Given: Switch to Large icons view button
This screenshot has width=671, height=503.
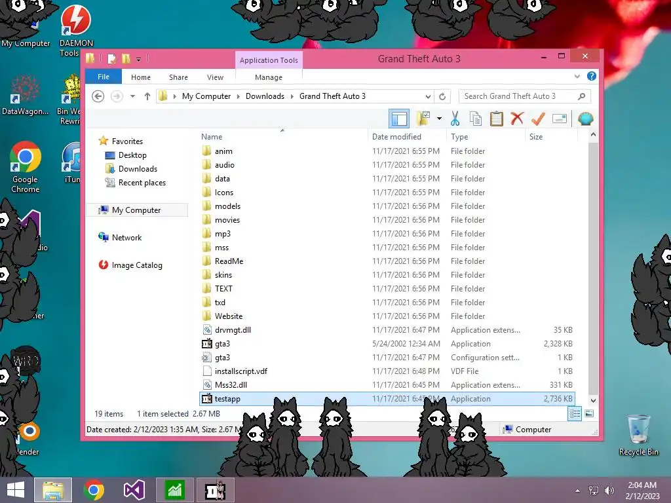Looking at the screenshot, I should 589,414.
